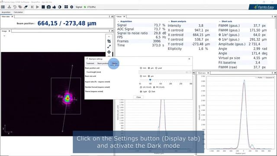Set beam size unit to mm

point(141,76)
